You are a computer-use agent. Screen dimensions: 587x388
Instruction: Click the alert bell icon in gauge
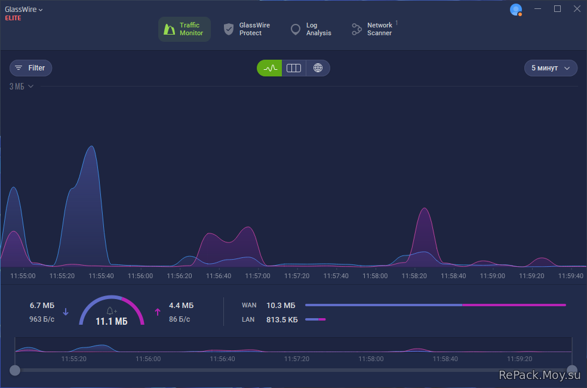(111, 310)
